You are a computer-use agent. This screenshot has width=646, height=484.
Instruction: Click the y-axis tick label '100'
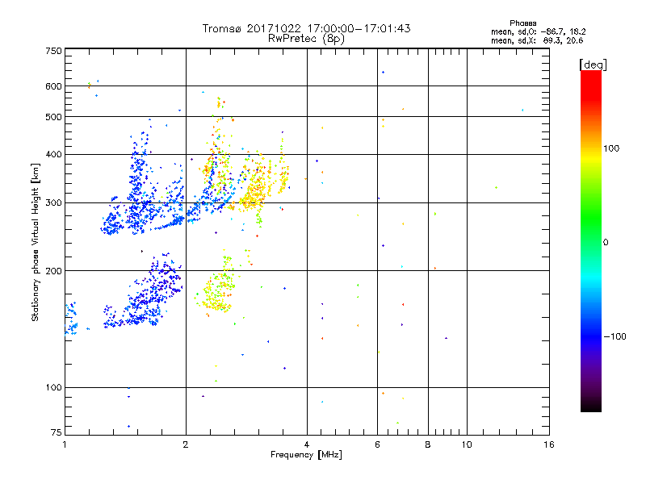click(53, 387)
